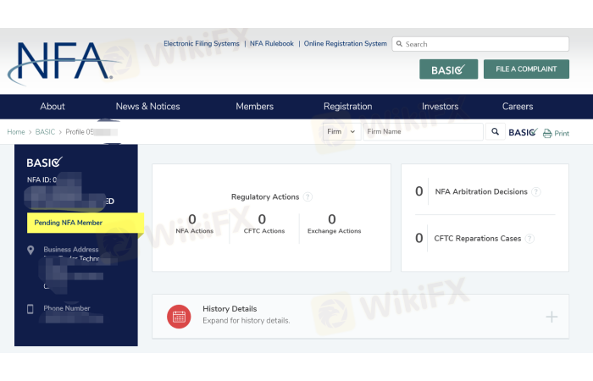Click the File a Complaint button
The height and width of the screenshot is (381, 593).
pos(526,69)
